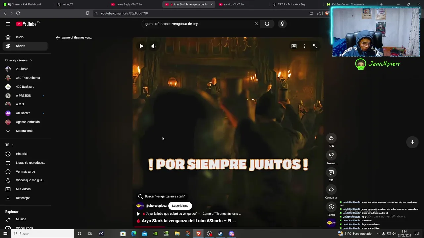This screenshot has height=238, width=424.
Task: Open Historial
Action: (x=25, y=154)
